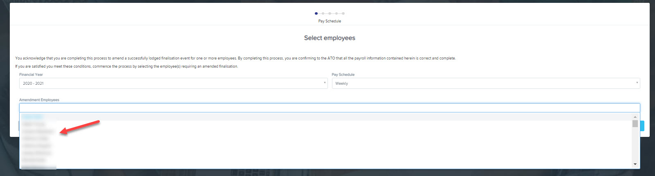The height and width of the screenshot is (176, 655).
Task: Choose the sixth employee in the list
Action: [x=37, y=153]
